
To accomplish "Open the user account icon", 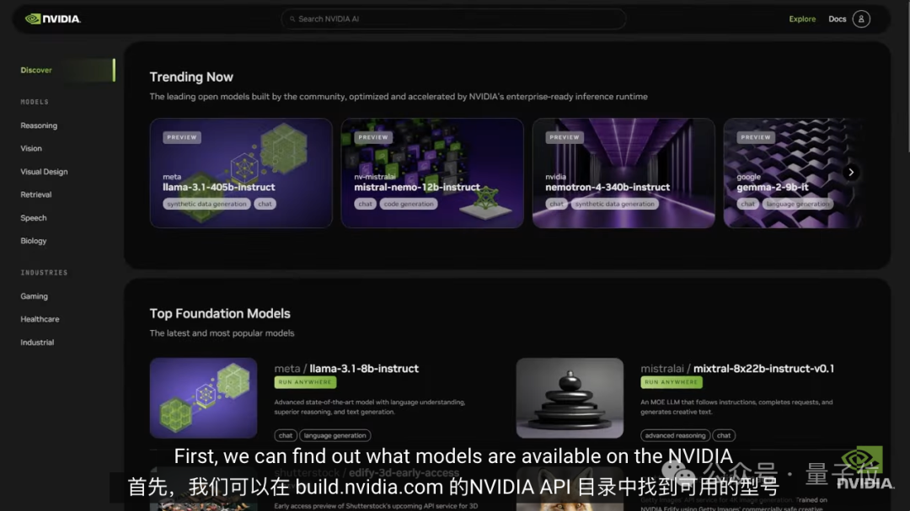I will 860,19.
